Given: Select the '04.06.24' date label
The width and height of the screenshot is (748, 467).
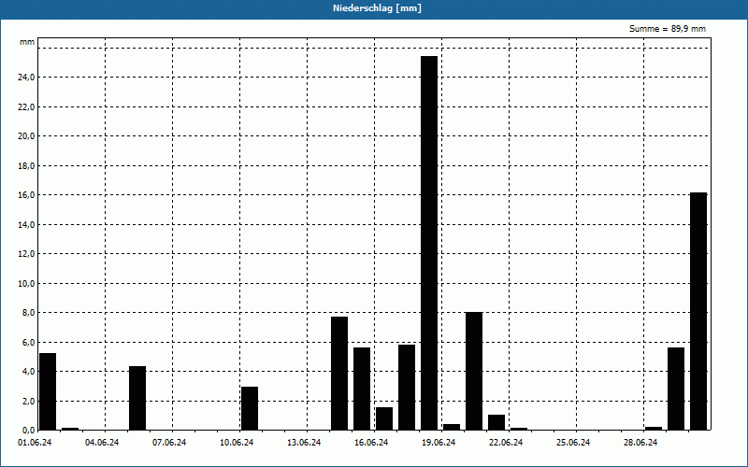Looking at the screenshot, I should (102, 443).
